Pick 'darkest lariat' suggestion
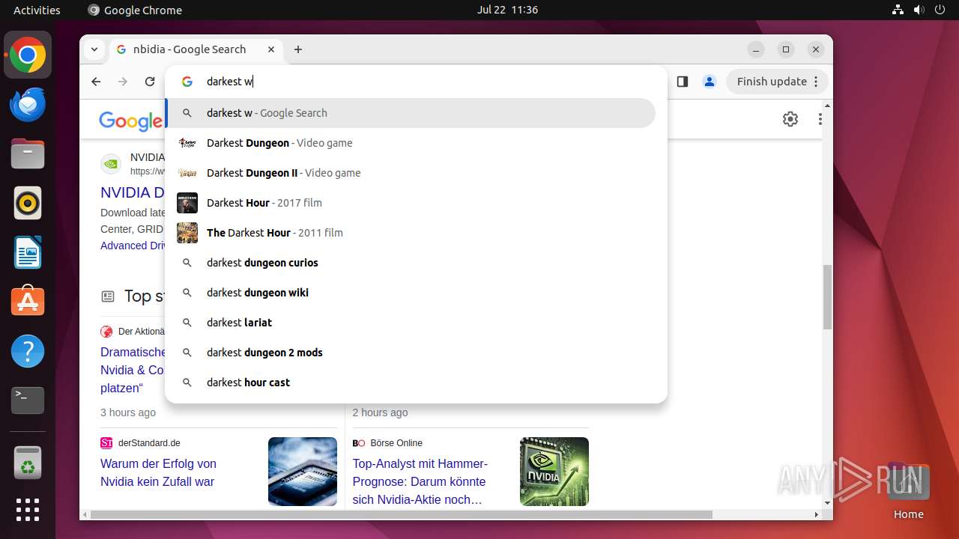Image resolution: width=959 pixels, height=539 pixels. (411, 323)
